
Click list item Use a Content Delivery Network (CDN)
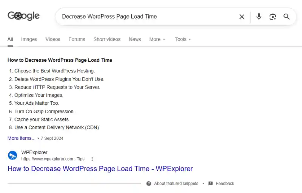[x=57, y=127]
